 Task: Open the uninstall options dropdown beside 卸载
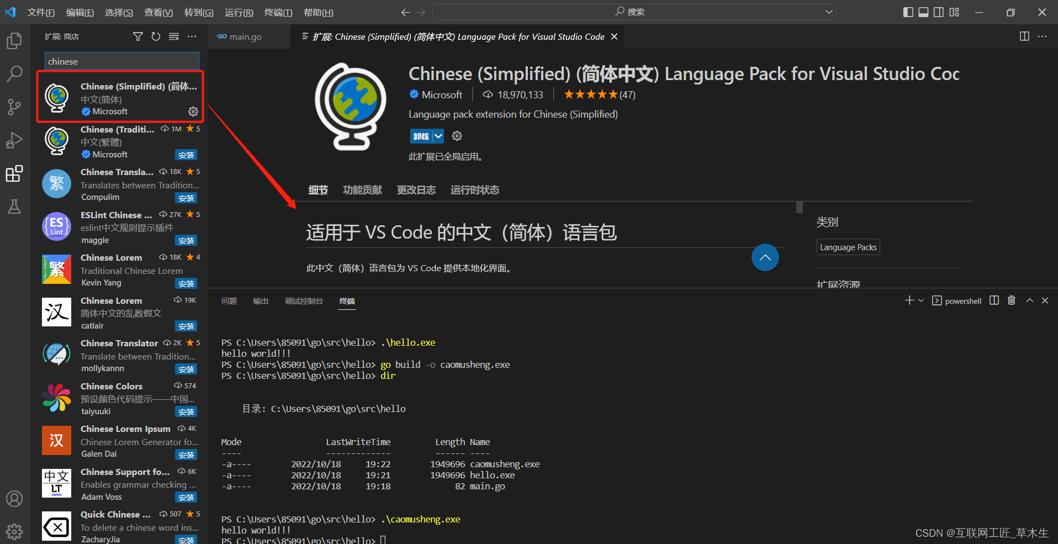tap(438, 136)
